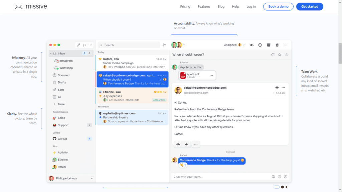Click Log in link
Image resolution: width=342 pixels, height=192 pixels.
pos(251,7)
